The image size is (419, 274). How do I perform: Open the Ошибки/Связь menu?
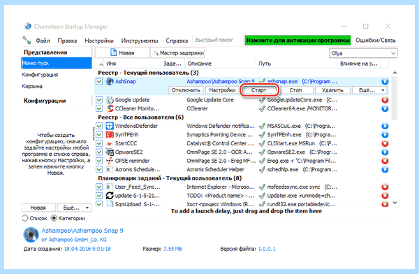pos(376,41)
